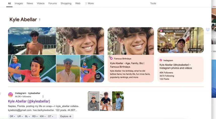Click the Instagram icon on video thumbnail
The width and height of the screenshot is (216, 119).
pyautogui.click(x=161, y=31)
